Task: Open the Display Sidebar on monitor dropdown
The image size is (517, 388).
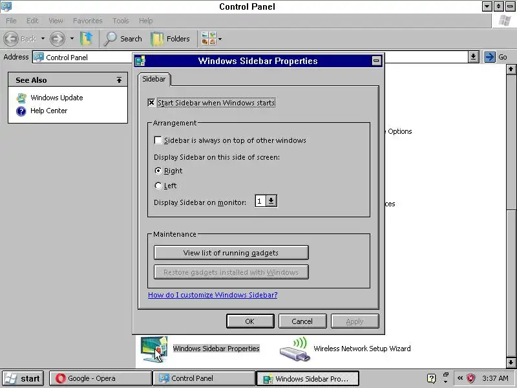Action: click(271, 201)
